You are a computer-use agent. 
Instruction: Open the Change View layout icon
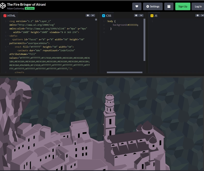[169, 6]
